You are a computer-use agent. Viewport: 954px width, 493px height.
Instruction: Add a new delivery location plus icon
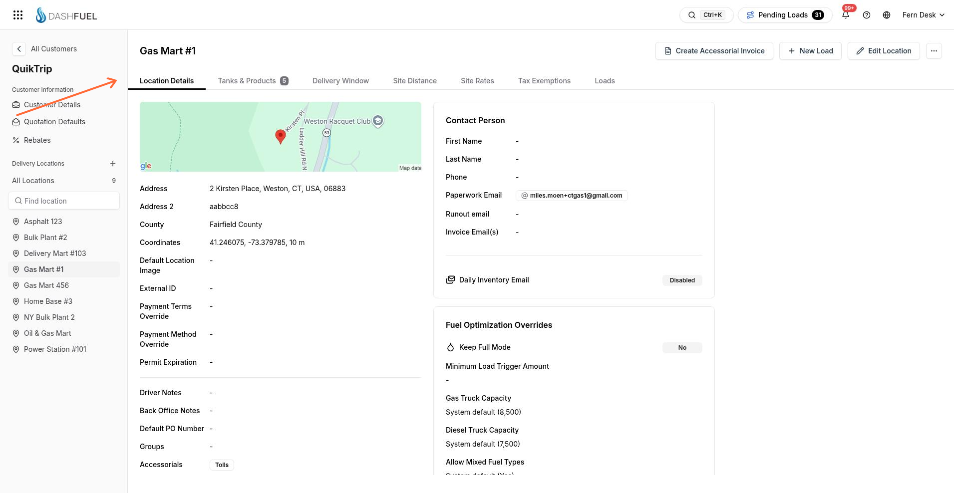(113, 164)
